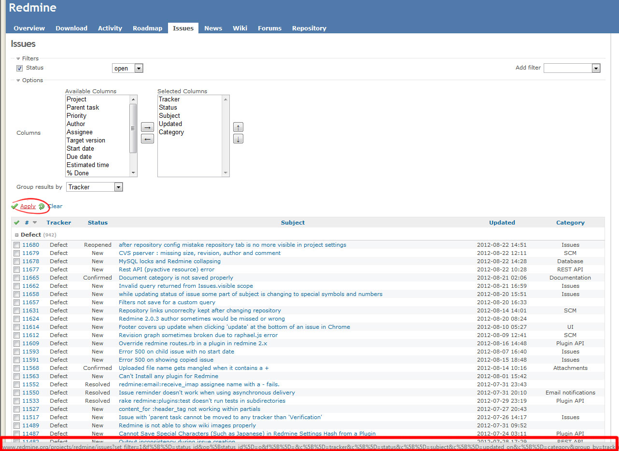Viewport: 619px width, 451px height.
Task: Click the sort arrow next to # column
Action: [x=35, y=223]
